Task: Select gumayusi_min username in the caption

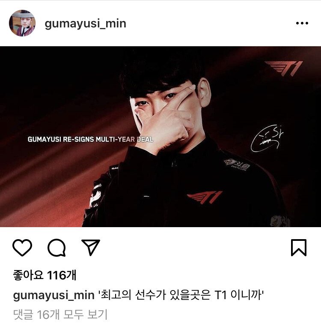Action: point(53,295)
